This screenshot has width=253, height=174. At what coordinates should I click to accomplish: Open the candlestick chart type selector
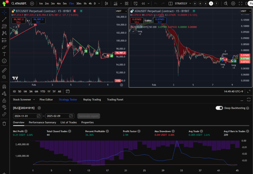click(106, 3)
